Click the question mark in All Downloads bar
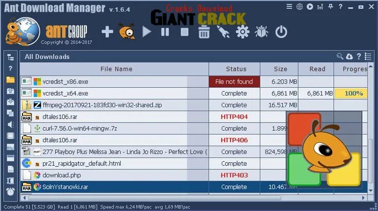Screen dimensions: 378x211 point(359,56)
